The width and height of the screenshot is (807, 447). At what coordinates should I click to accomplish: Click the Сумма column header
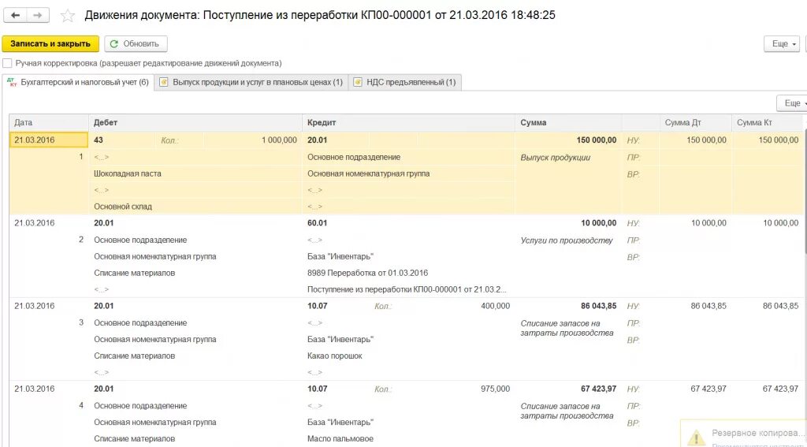(x=534, y=123)
